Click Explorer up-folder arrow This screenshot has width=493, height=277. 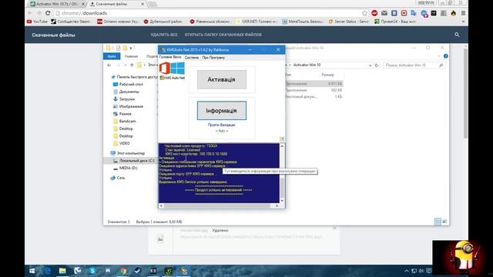(132, 65)
